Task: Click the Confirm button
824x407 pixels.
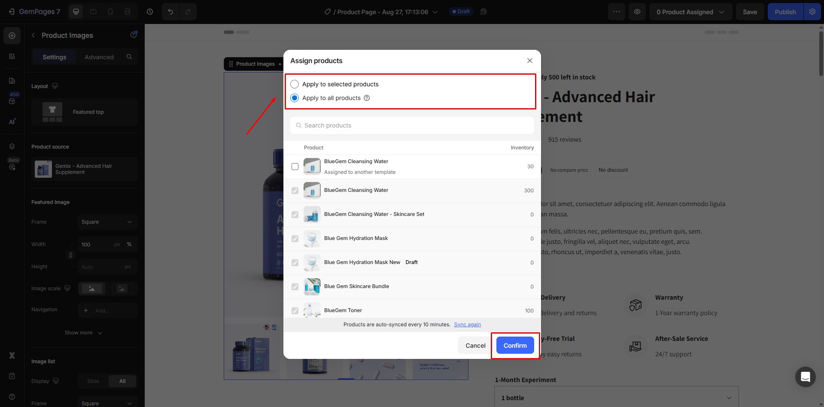Action: [x=515, y=345]
